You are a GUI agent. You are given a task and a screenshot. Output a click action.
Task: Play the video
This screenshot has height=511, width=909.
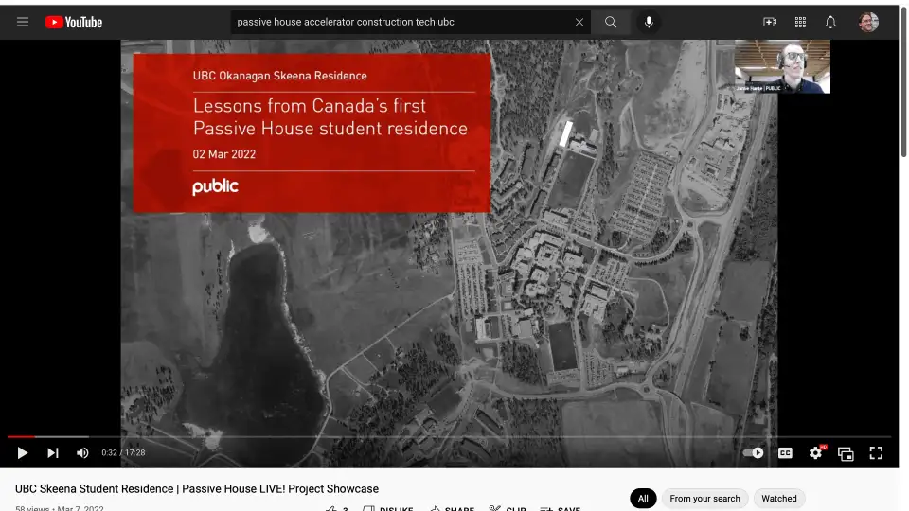(23, 453)
